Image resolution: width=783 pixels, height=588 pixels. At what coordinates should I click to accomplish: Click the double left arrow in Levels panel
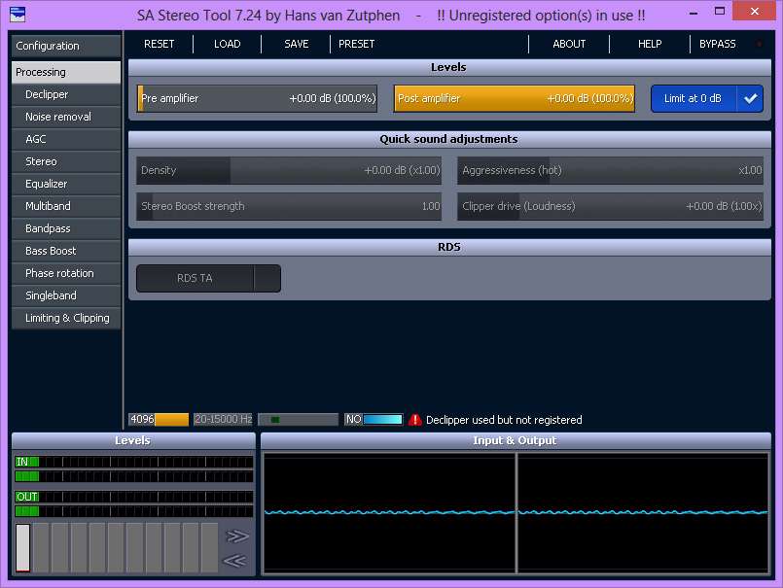[236, 560]
